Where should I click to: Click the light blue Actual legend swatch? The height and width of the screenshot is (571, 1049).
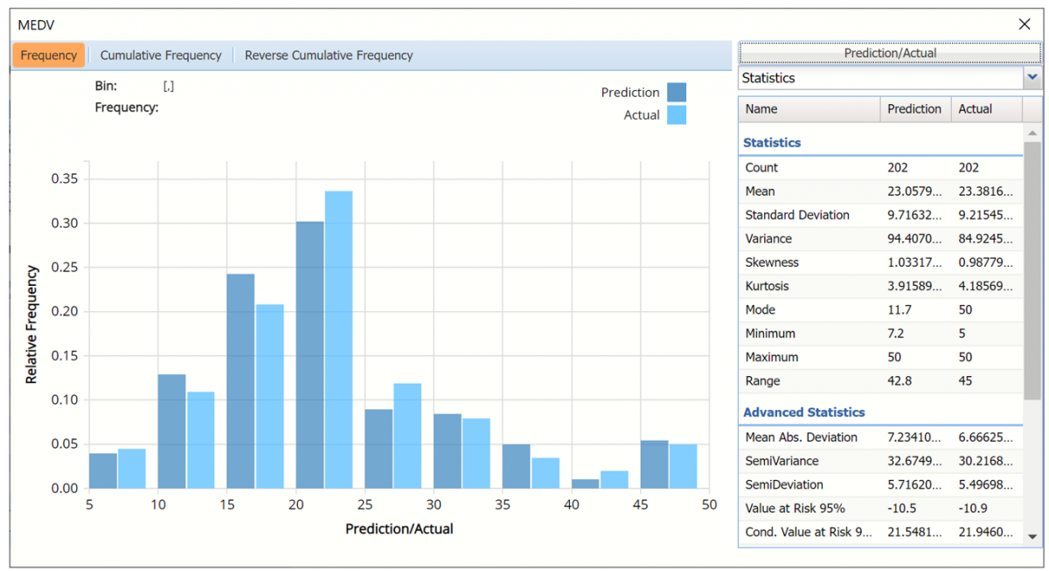[x=676, y=115]
